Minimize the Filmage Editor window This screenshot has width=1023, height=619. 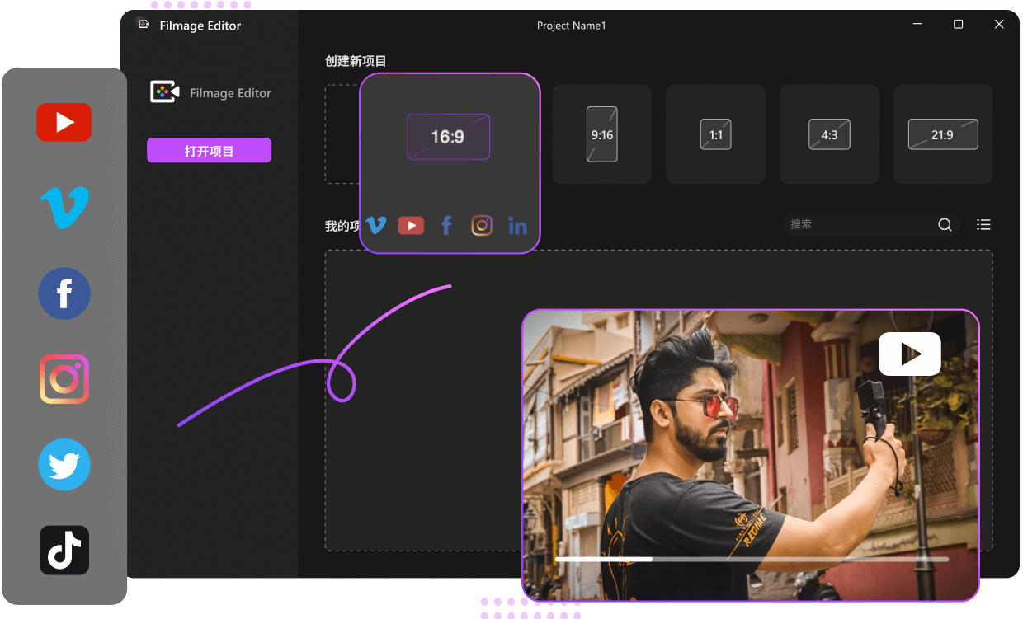(917, 25)
